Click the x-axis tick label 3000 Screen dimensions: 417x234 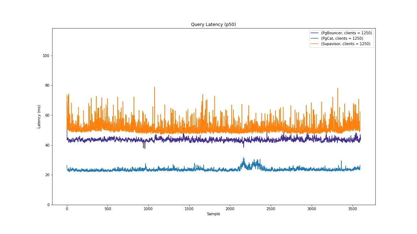pos(312,209)
